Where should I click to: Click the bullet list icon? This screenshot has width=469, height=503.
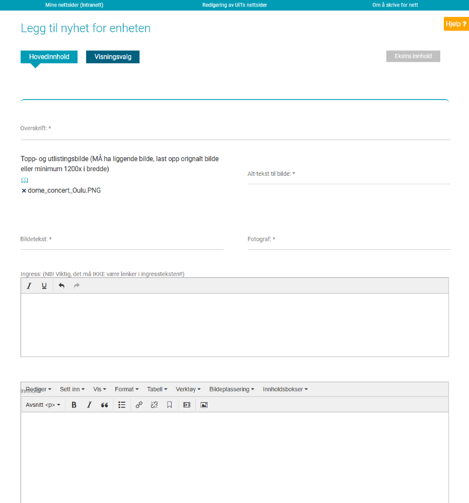[x=122, y=405]
